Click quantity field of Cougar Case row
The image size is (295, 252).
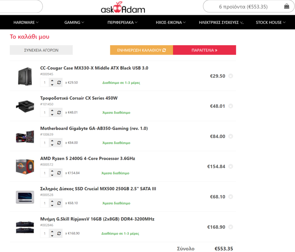click(45, 83)
